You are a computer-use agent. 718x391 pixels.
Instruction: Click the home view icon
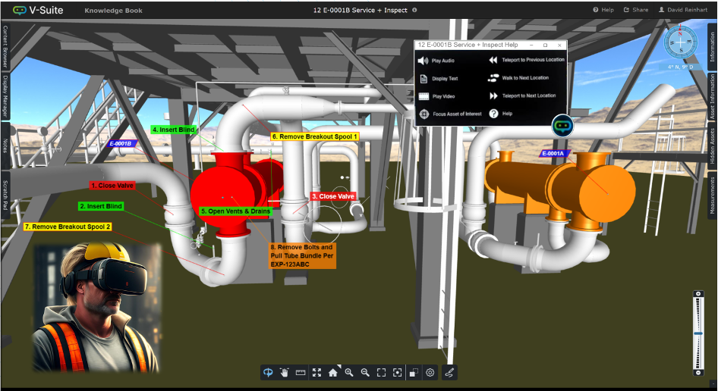point(332,372)
